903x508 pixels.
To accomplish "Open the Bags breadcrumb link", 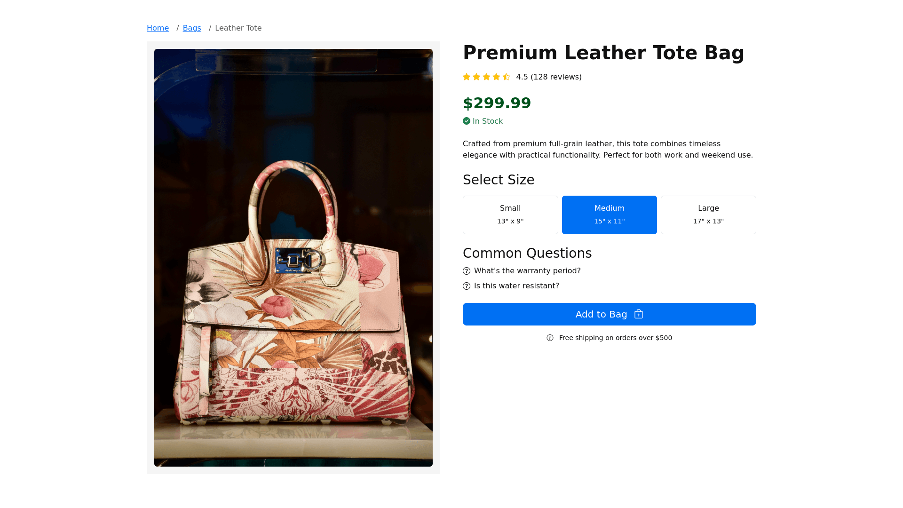I will (x=192, y=28).
